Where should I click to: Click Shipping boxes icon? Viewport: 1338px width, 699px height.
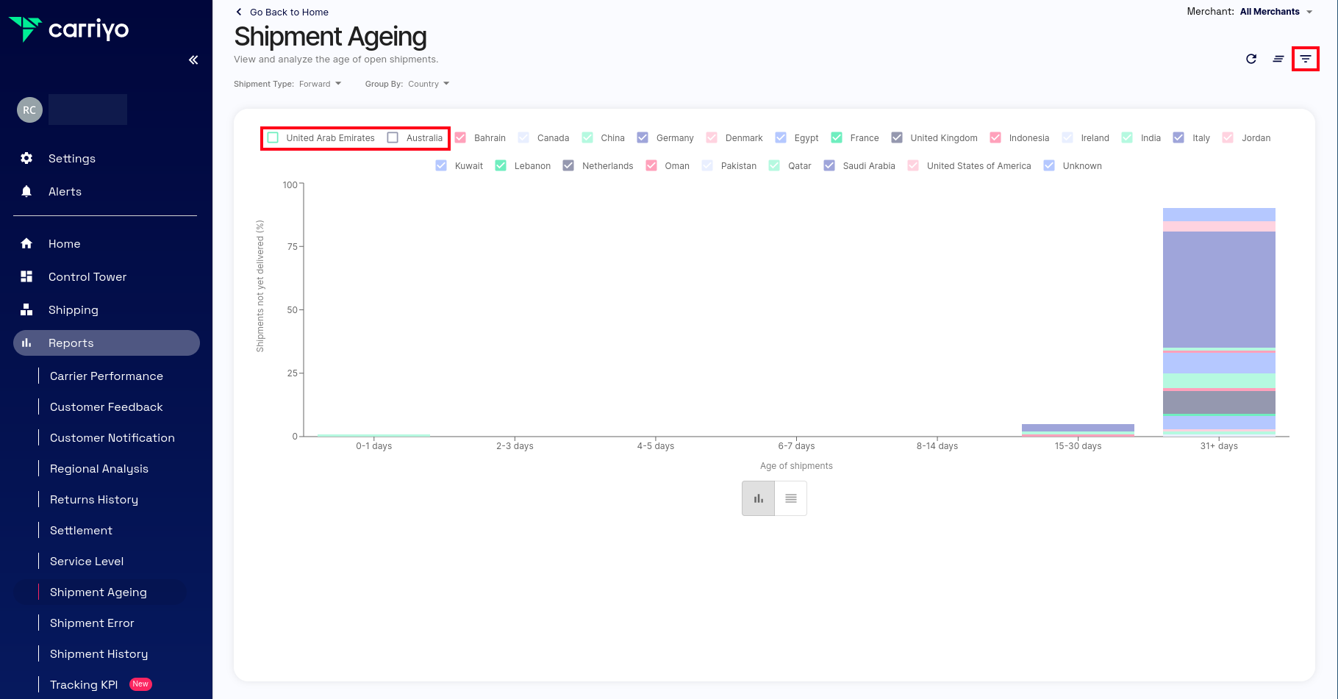(26, 309)
